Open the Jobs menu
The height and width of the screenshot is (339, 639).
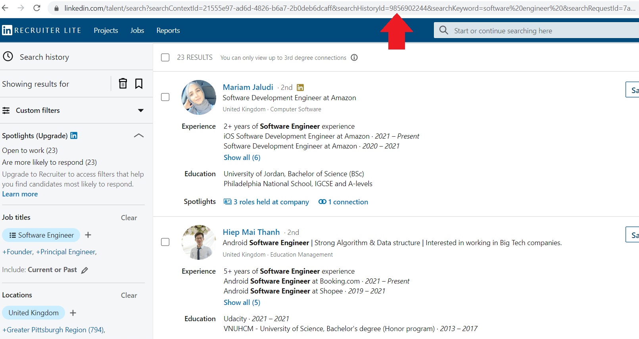137,30
